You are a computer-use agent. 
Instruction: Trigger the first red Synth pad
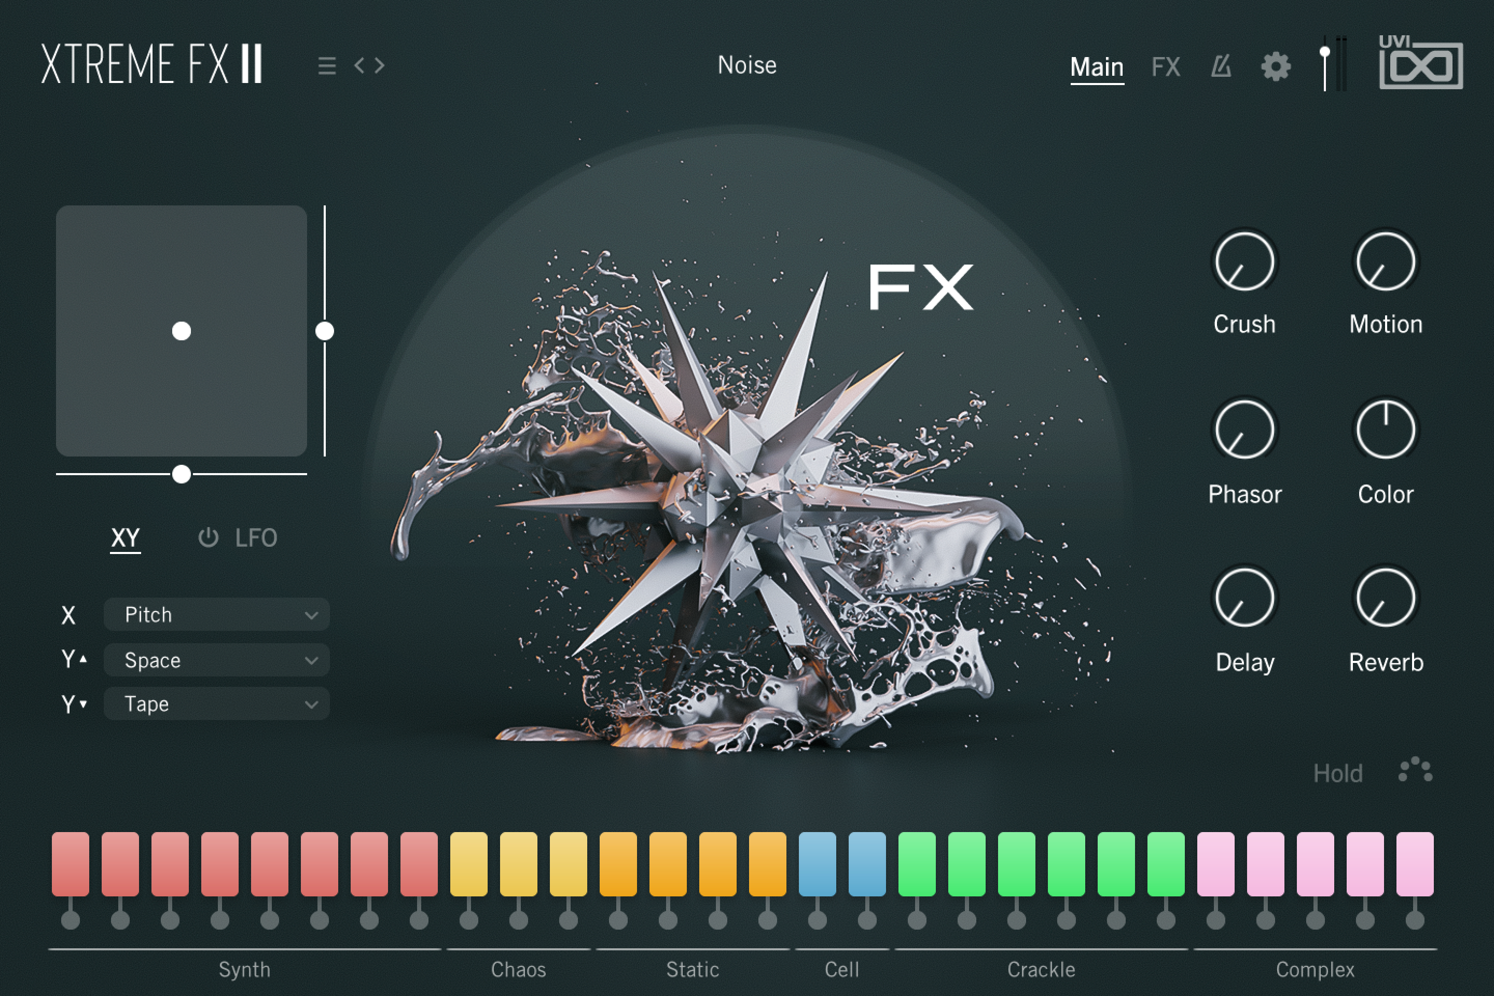point(71,864)
